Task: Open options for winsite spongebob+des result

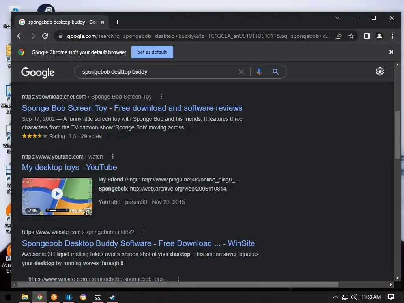Action: [178, 279]
